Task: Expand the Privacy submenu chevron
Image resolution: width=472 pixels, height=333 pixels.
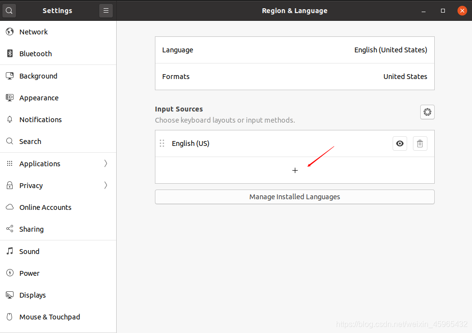Action: click(x=106, y=185)
